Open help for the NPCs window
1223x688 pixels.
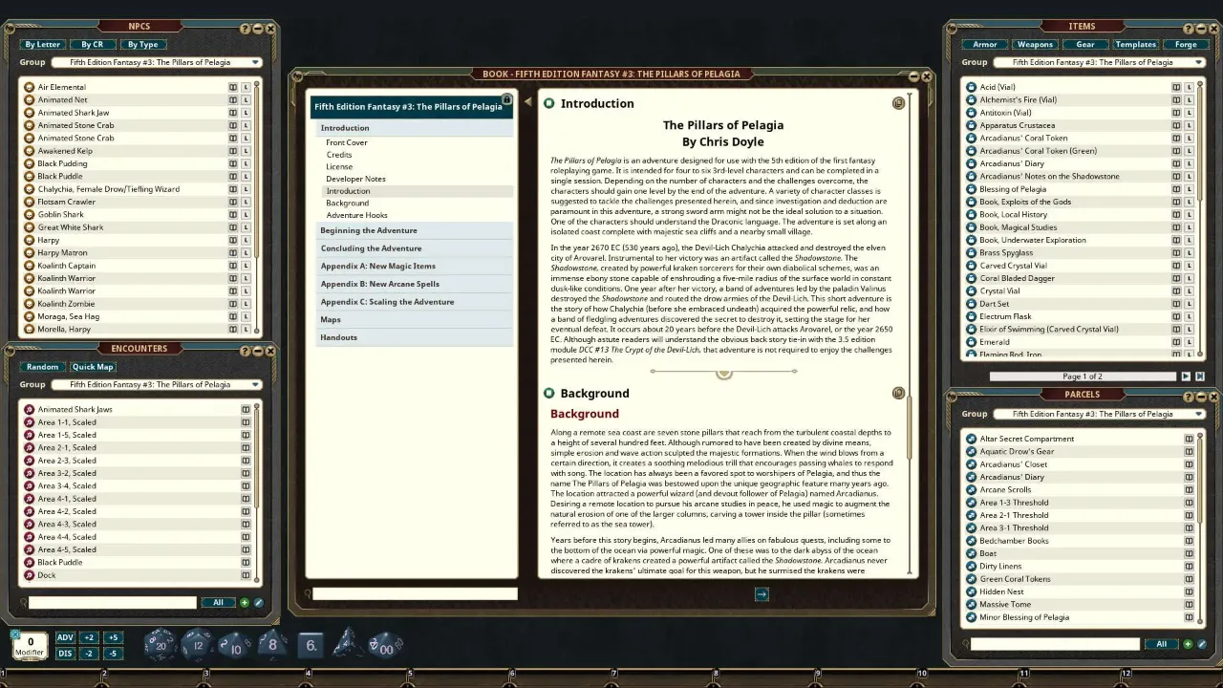click(x=246, y=30)
